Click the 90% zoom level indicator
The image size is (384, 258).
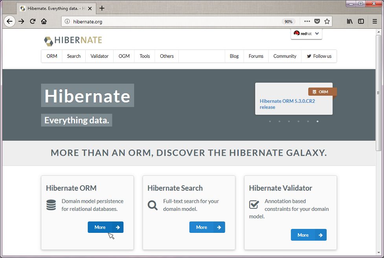288,22
